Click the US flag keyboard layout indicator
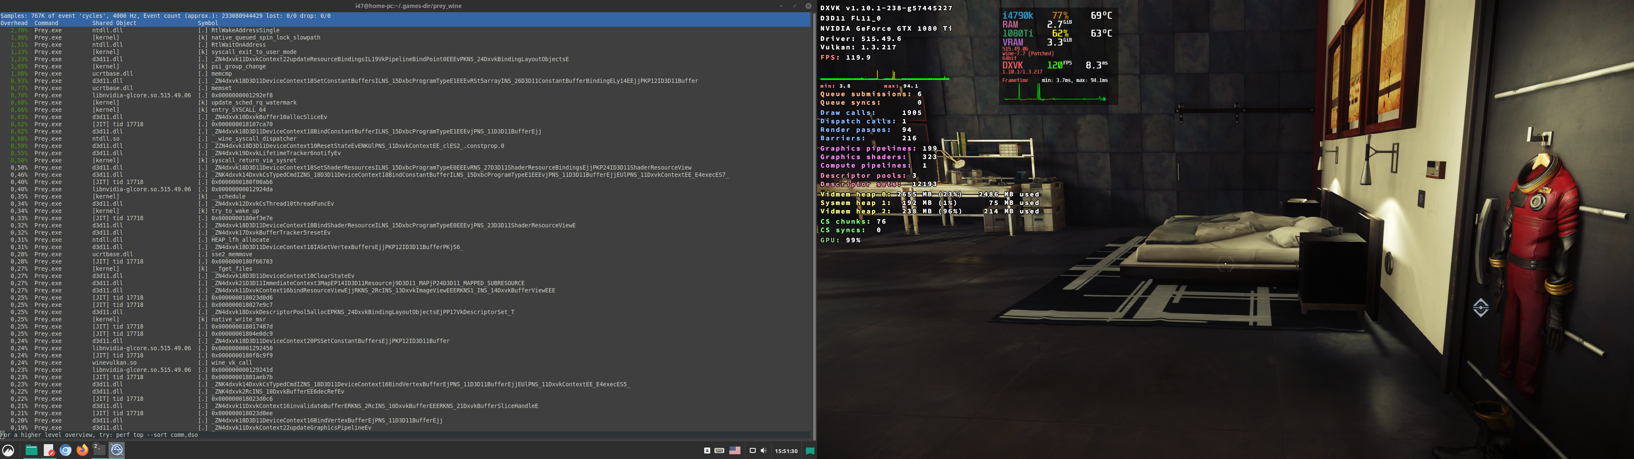Screen dimensions: 1634x459 [734, 451]
